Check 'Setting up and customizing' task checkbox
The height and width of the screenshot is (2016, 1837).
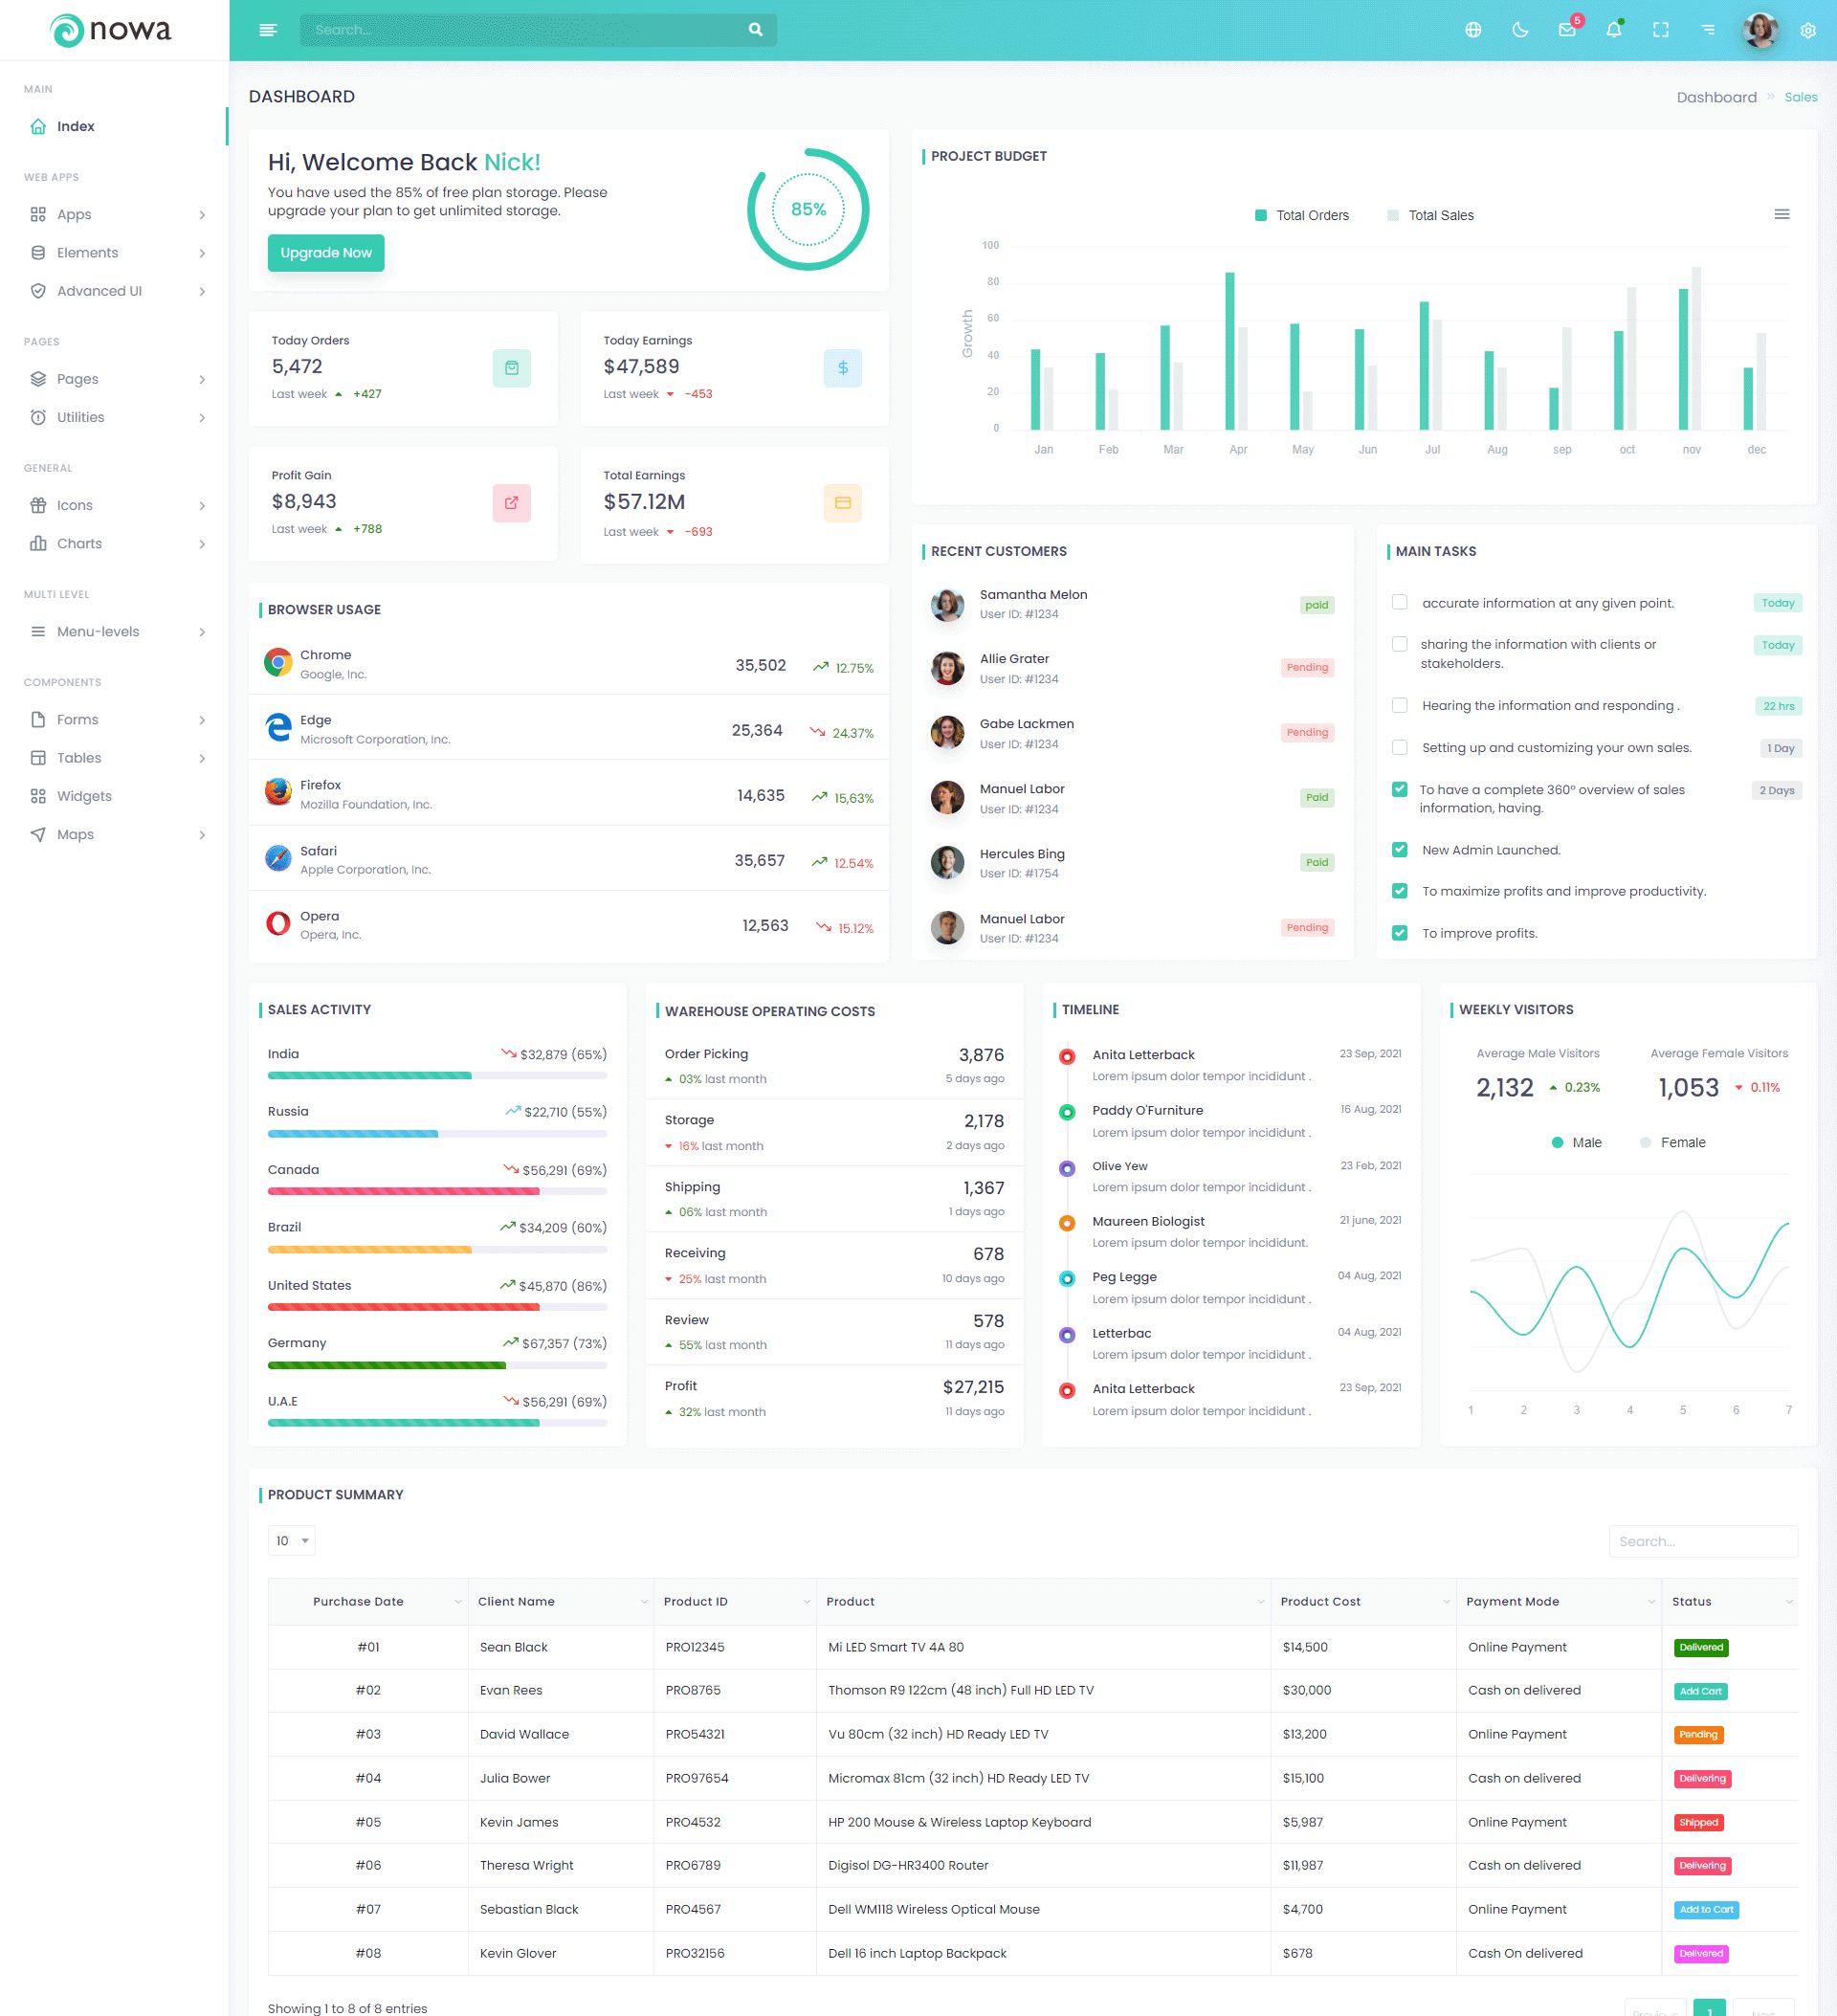coord(1400,747)
